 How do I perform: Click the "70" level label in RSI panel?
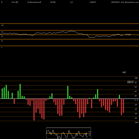click(2, 32)
